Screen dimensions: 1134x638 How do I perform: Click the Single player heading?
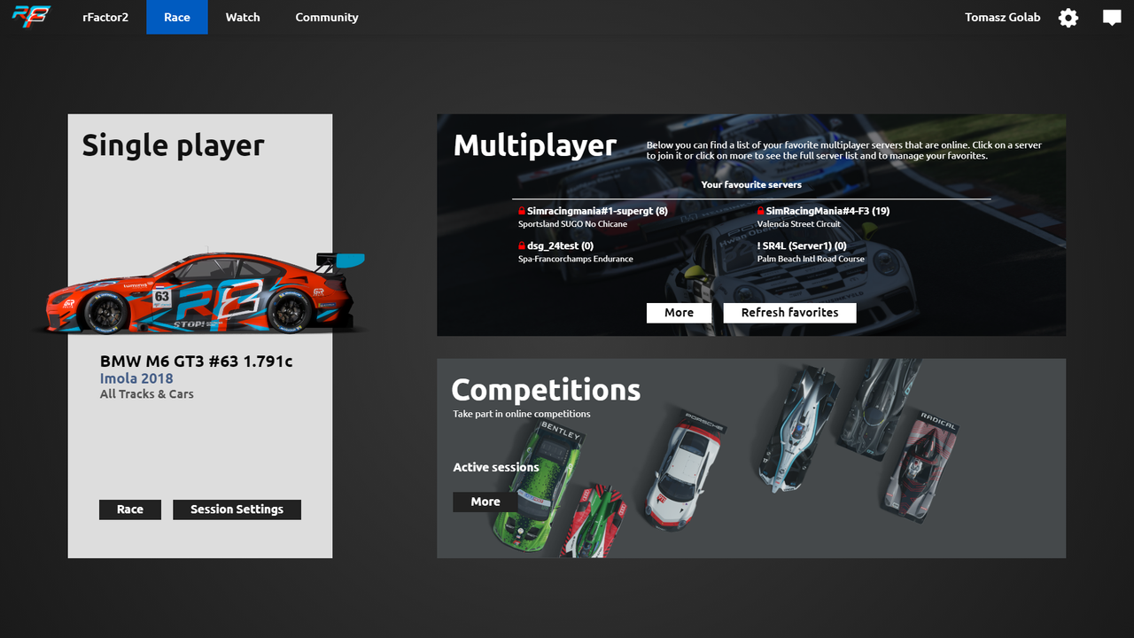174,145
